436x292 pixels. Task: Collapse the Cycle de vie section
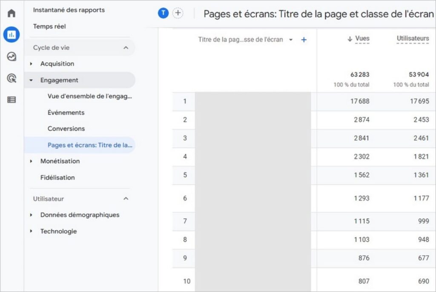tap(126, 48)
